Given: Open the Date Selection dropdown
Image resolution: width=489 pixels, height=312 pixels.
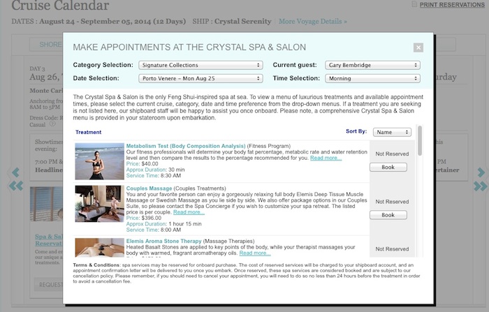Looking at the screenshot, I should (200, 79).
